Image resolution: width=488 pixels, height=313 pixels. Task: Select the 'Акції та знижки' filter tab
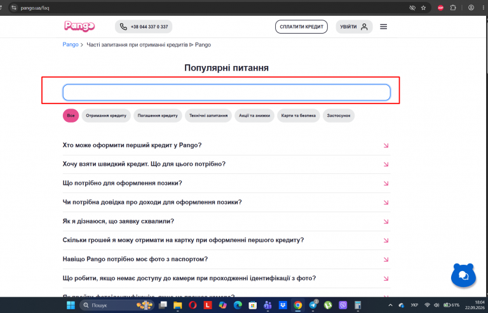[254, 116]
